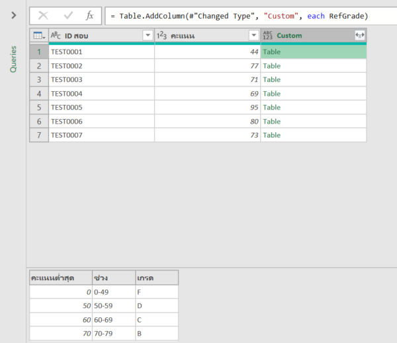Select the TEST0004 cell
397x343 pixels.
coord(67,94)
